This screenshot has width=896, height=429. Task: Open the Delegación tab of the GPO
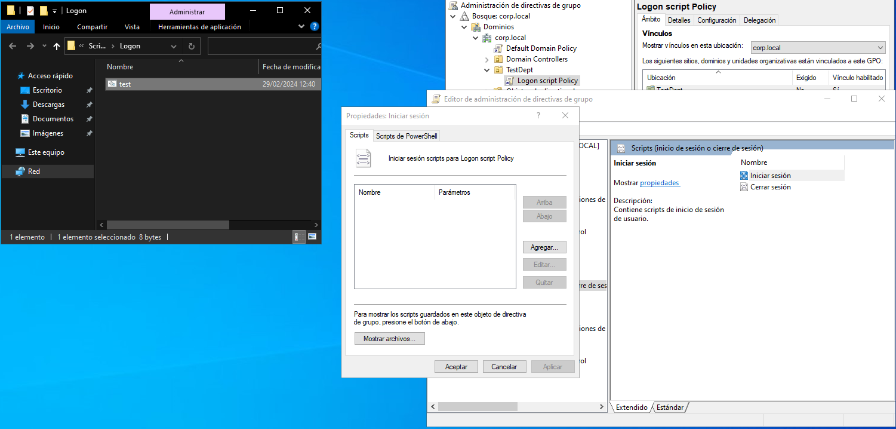(x=759, y=20)
